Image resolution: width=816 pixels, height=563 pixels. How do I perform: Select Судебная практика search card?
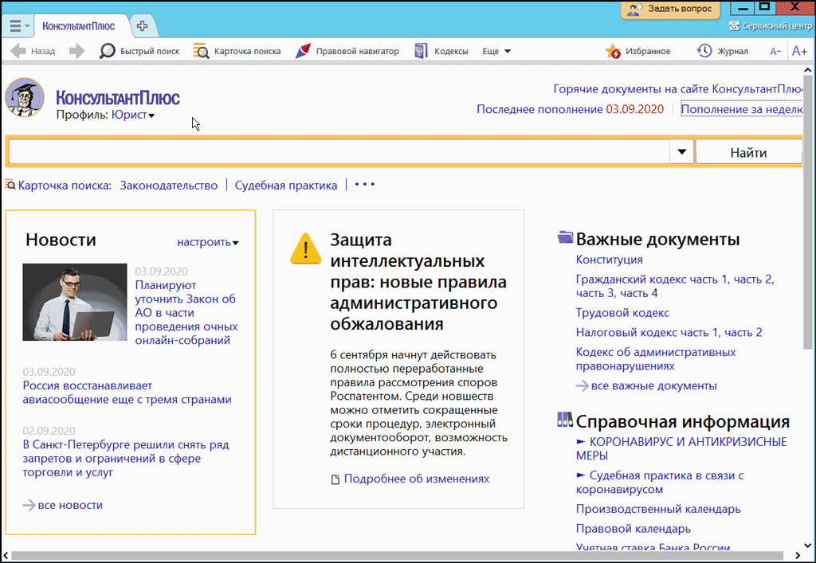point(286,186)
